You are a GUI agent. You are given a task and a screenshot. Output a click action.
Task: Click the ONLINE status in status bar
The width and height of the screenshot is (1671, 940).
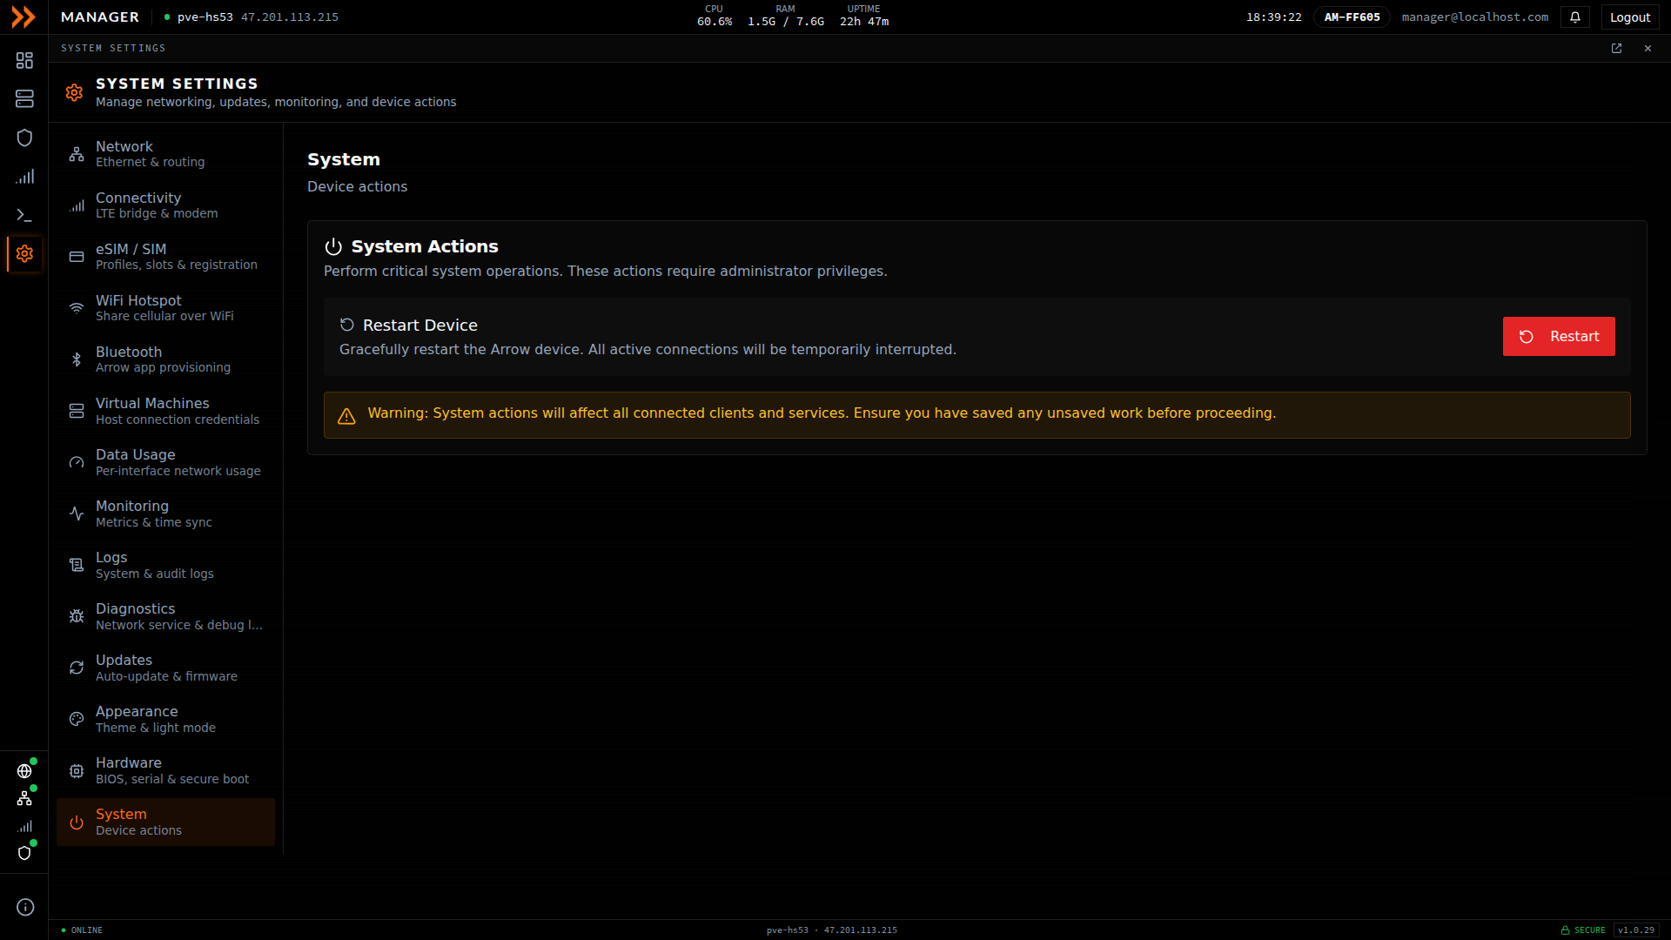tap(82, 930)
